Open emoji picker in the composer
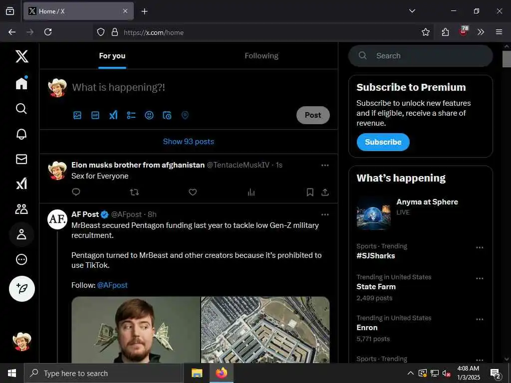Screen dimensions: 511x383 click(149, 115)
